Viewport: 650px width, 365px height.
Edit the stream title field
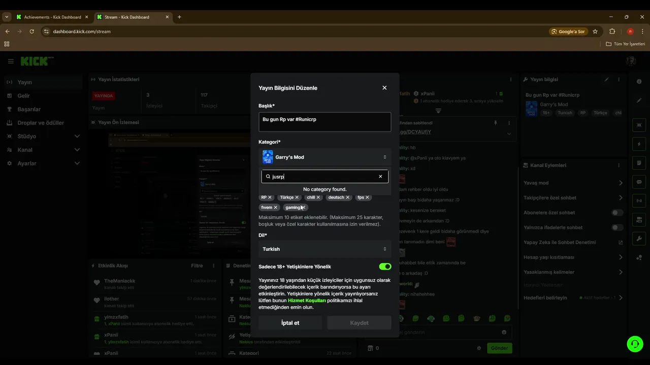click(325, 122)
